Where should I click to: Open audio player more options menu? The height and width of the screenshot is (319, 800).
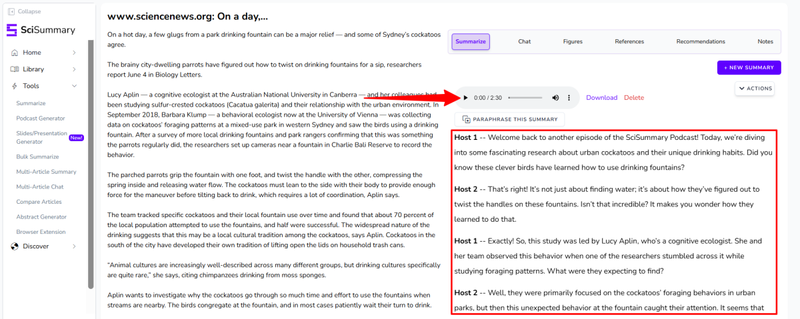coord(569,98)
